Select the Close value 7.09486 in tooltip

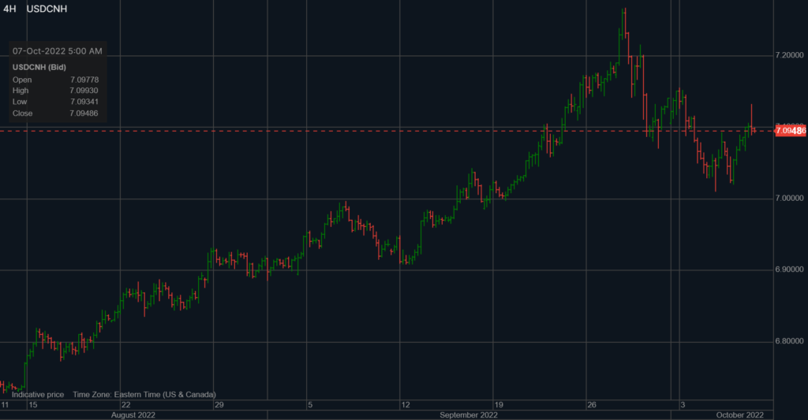coord(83,113)
